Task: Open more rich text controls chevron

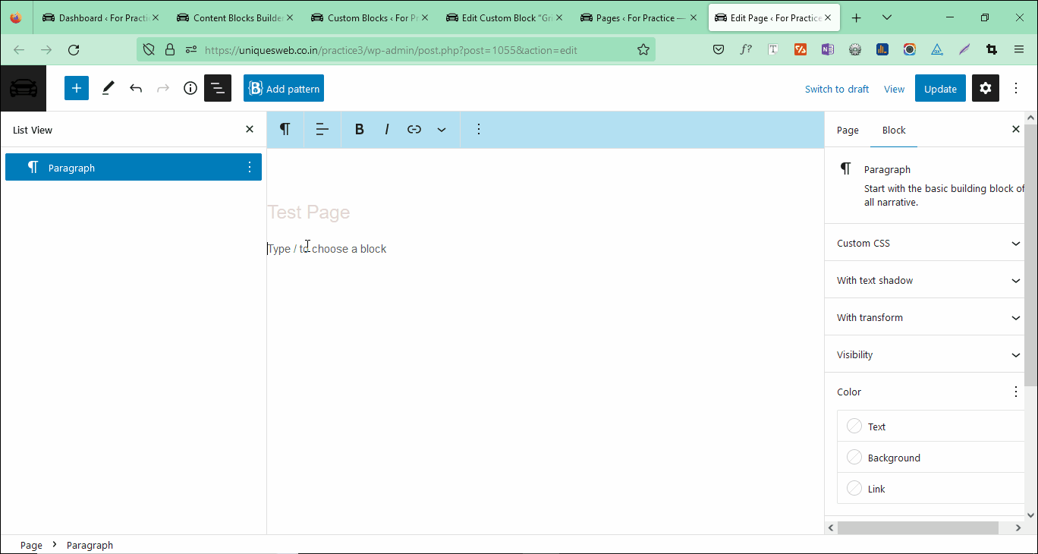Action: 442,129
